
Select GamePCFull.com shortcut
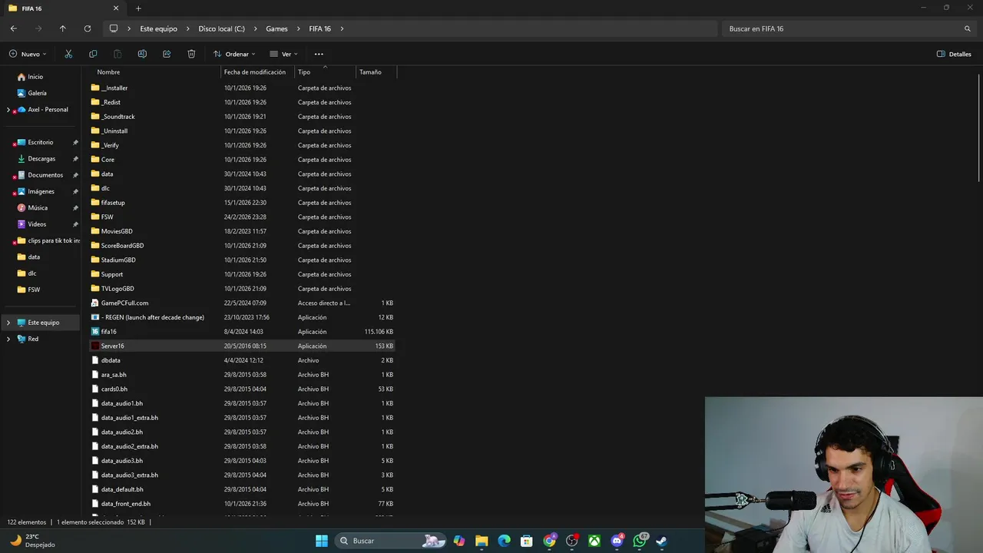124,303
